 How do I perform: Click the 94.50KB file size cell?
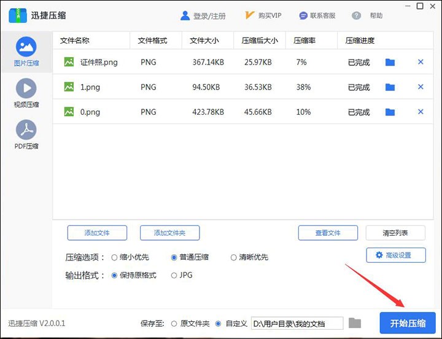pos(206,87)
